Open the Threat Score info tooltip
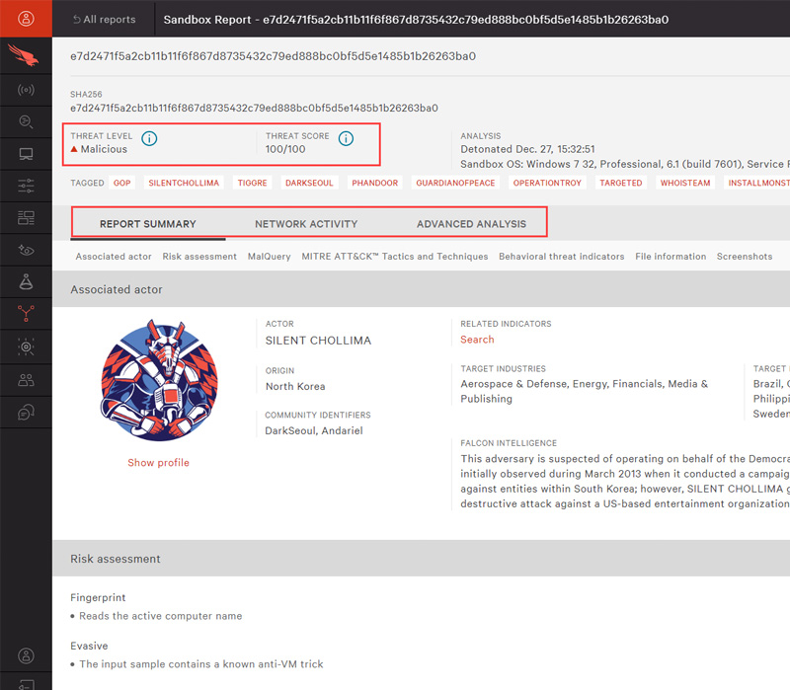This screenshot has width=790, height=690. click(x=346, y=138)
